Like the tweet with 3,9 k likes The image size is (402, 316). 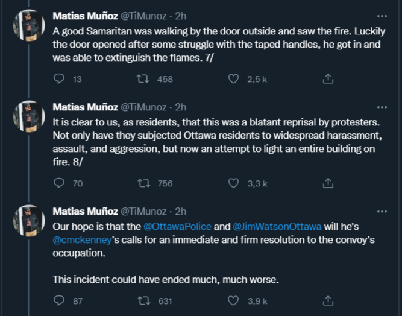(x=236, y=300)
